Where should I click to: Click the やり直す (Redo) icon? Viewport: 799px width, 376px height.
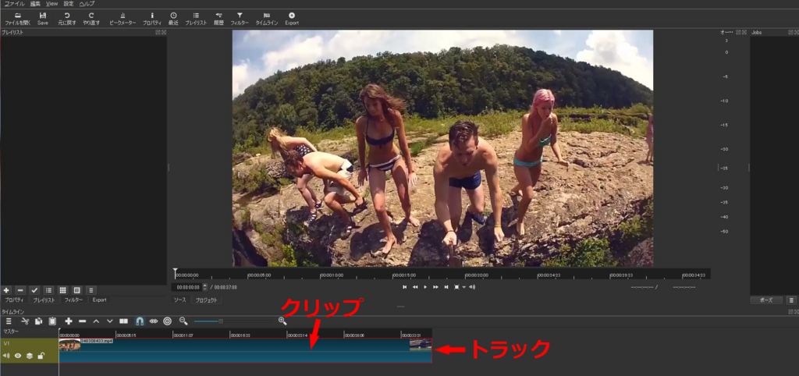(91, 19)
